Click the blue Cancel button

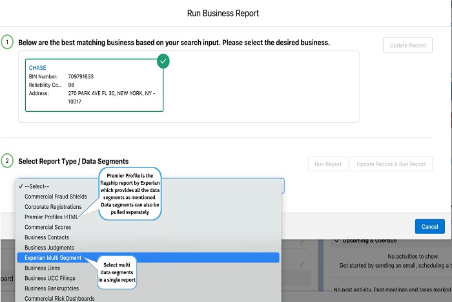[429, 226]
